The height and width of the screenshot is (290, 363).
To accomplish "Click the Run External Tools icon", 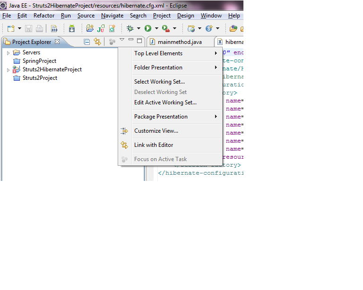I will [166, 28].
